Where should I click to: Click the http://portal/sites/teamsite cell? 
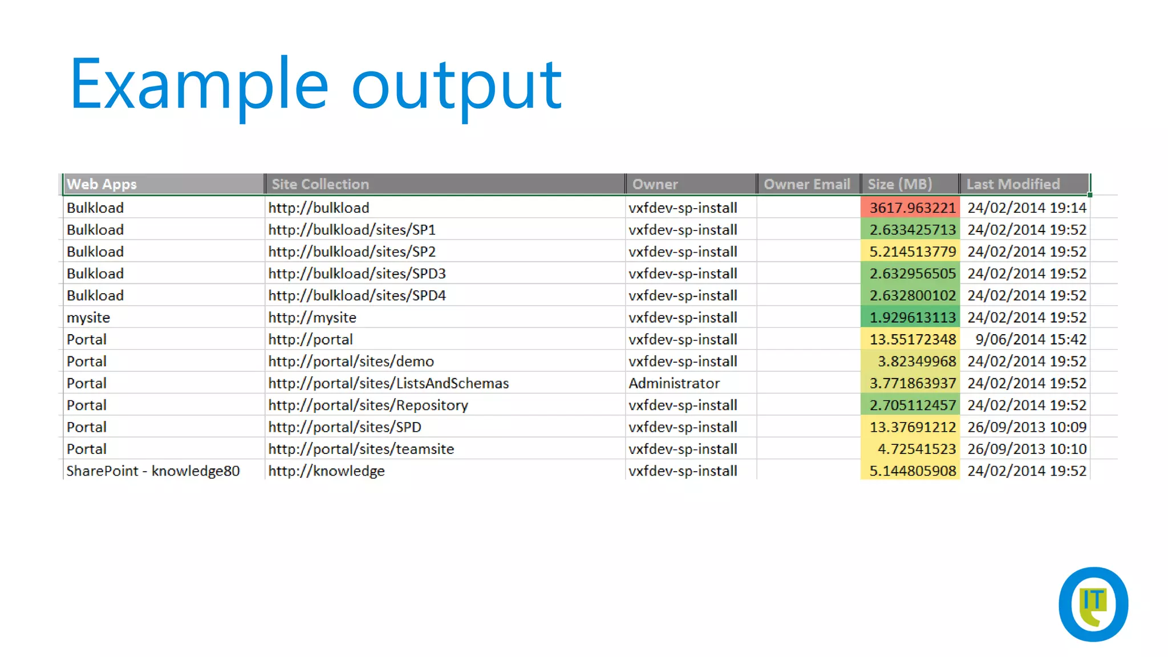[445, 449]
